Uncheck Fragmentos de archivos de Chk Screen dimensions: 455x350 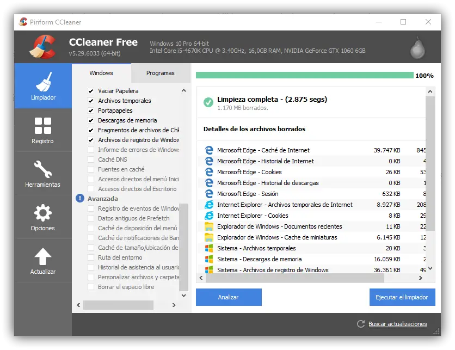pyautogui.click(x=91, y=130)
